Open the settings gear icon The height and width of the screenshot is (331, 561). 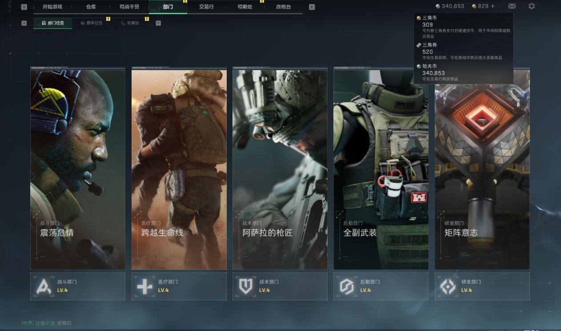tap(532, 6)
